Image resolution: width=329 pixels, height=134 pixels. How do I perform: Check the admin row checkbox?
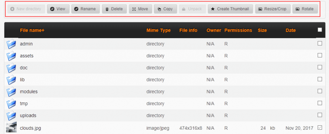click(320, 43)
